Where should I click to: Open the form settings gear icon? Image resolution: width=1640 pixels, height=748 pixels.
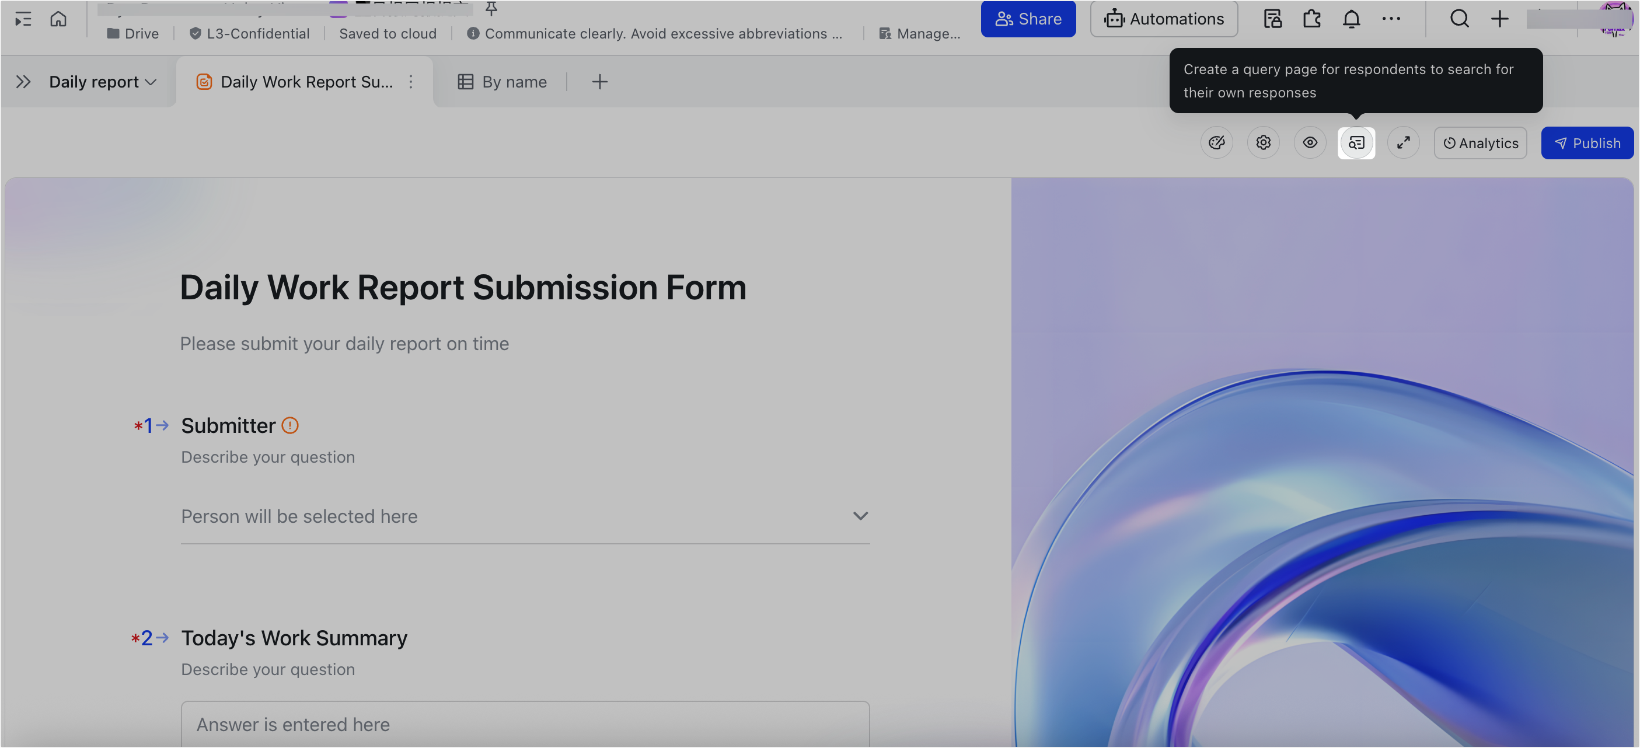pos(1263,143)
